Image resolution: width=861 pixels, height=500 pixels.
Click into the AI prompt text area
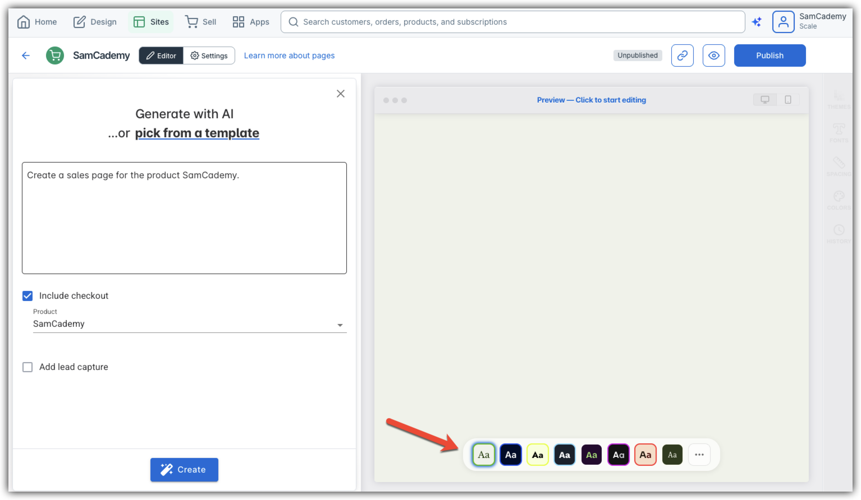184,218
